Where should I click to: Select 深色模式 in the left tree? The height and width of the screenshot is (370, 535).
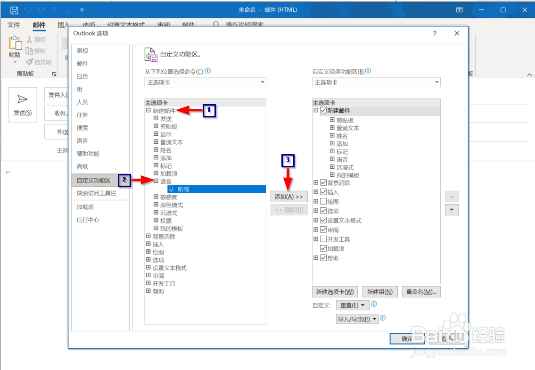171,205
